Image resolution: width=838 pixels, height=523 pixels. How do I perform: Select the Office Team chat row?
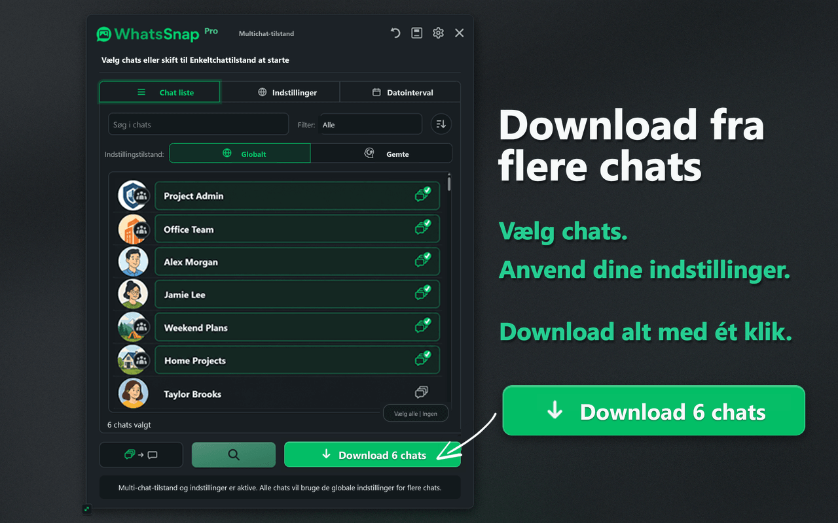pyautogui.click(x=297, y=229)
